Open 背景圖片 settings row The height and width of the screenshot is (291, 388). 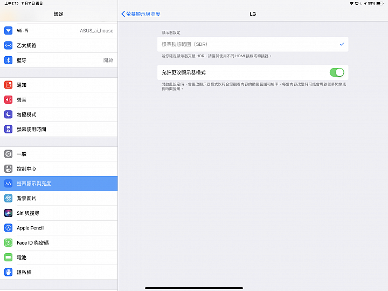pyautogui.click(x=59, y=198)
